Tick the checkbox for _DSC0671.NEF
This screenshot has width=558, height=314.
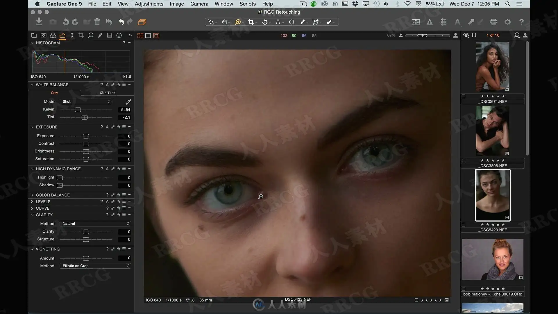point(464,96)
